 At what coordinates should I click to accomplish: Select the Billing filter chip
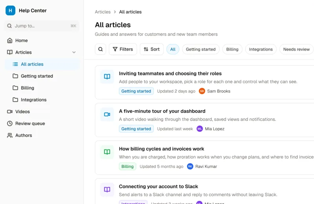coord(232,49)
